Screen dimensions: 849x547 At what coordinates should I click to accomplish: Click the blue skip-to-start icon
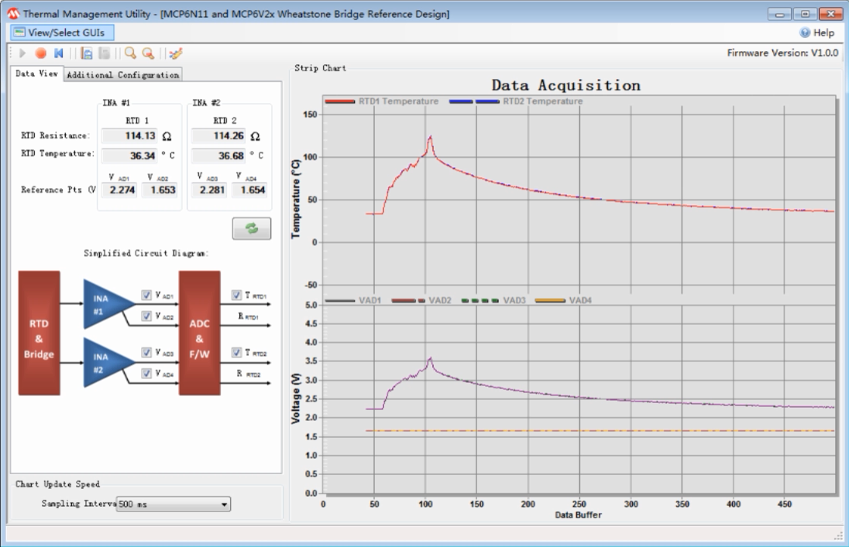[x=58, y=53]
